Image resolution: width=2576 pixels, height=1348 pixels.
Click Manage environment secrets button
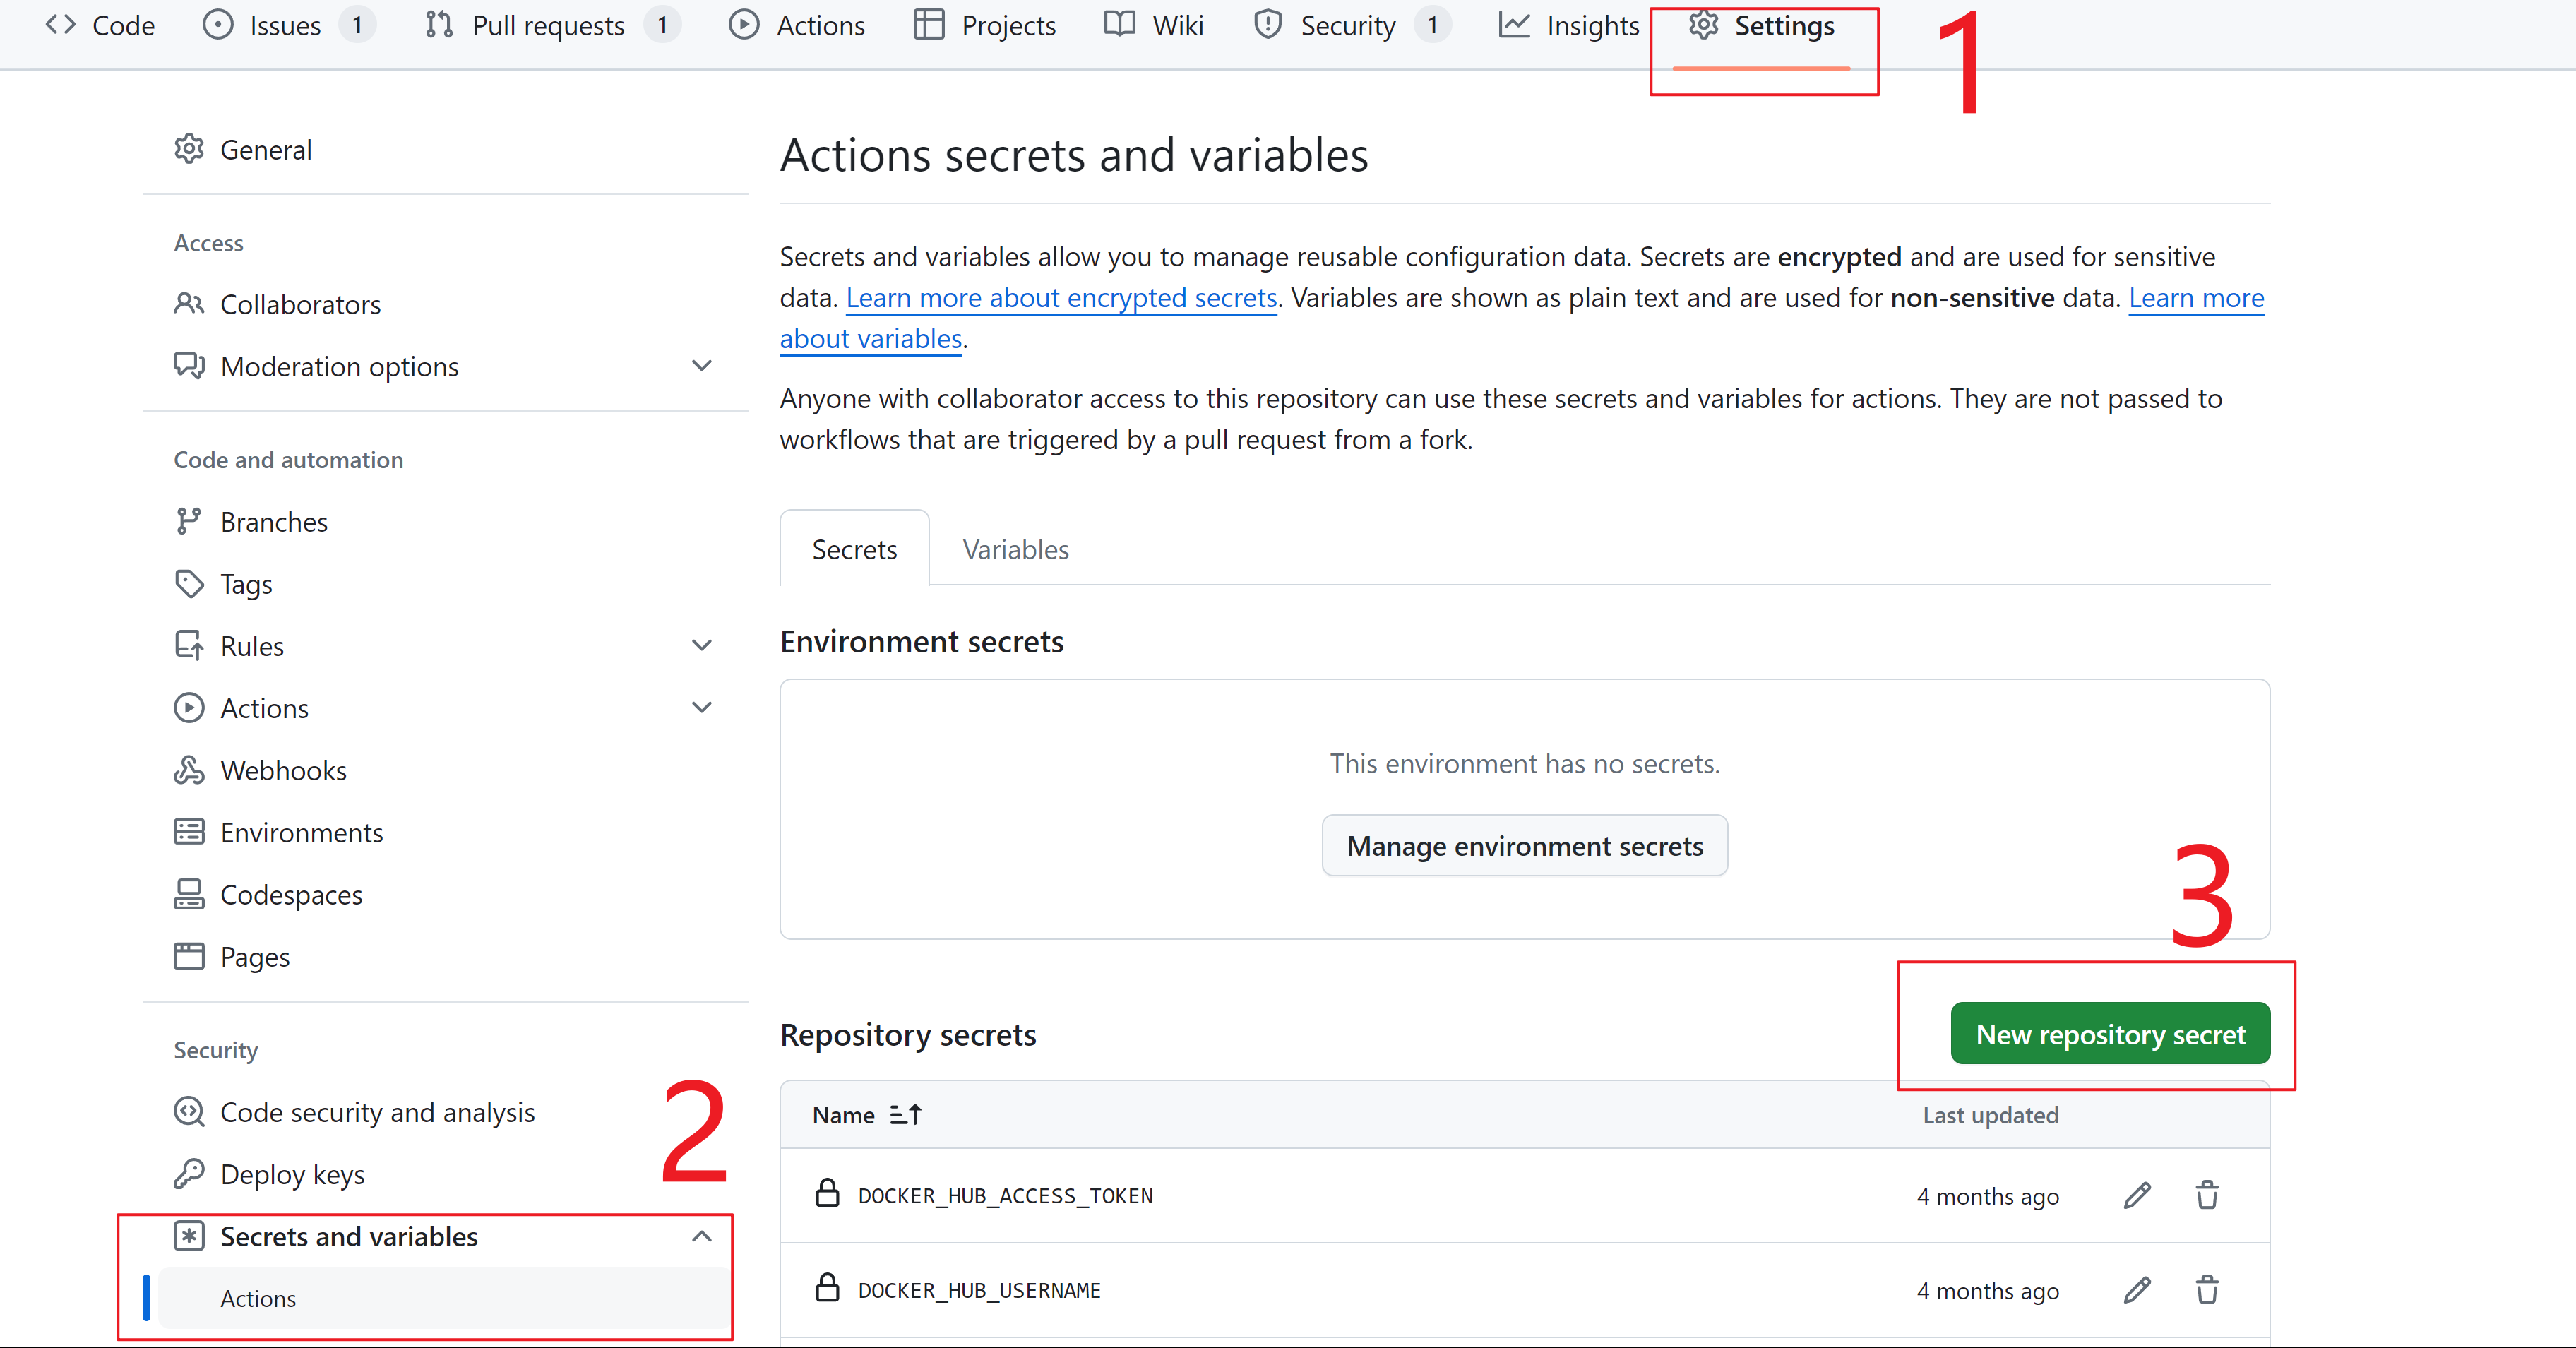1524,846
